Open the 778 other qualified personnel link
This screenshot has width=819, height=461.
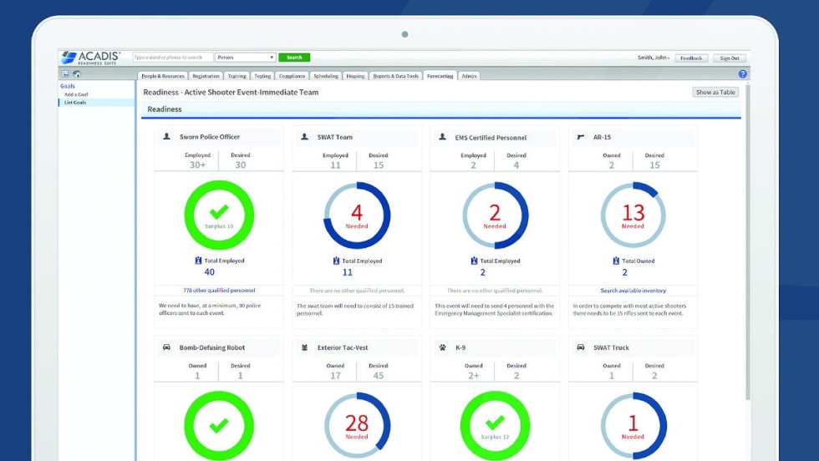tap(219, 291)
